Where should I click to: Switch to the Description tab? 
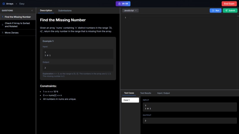[x=46, y=10]
